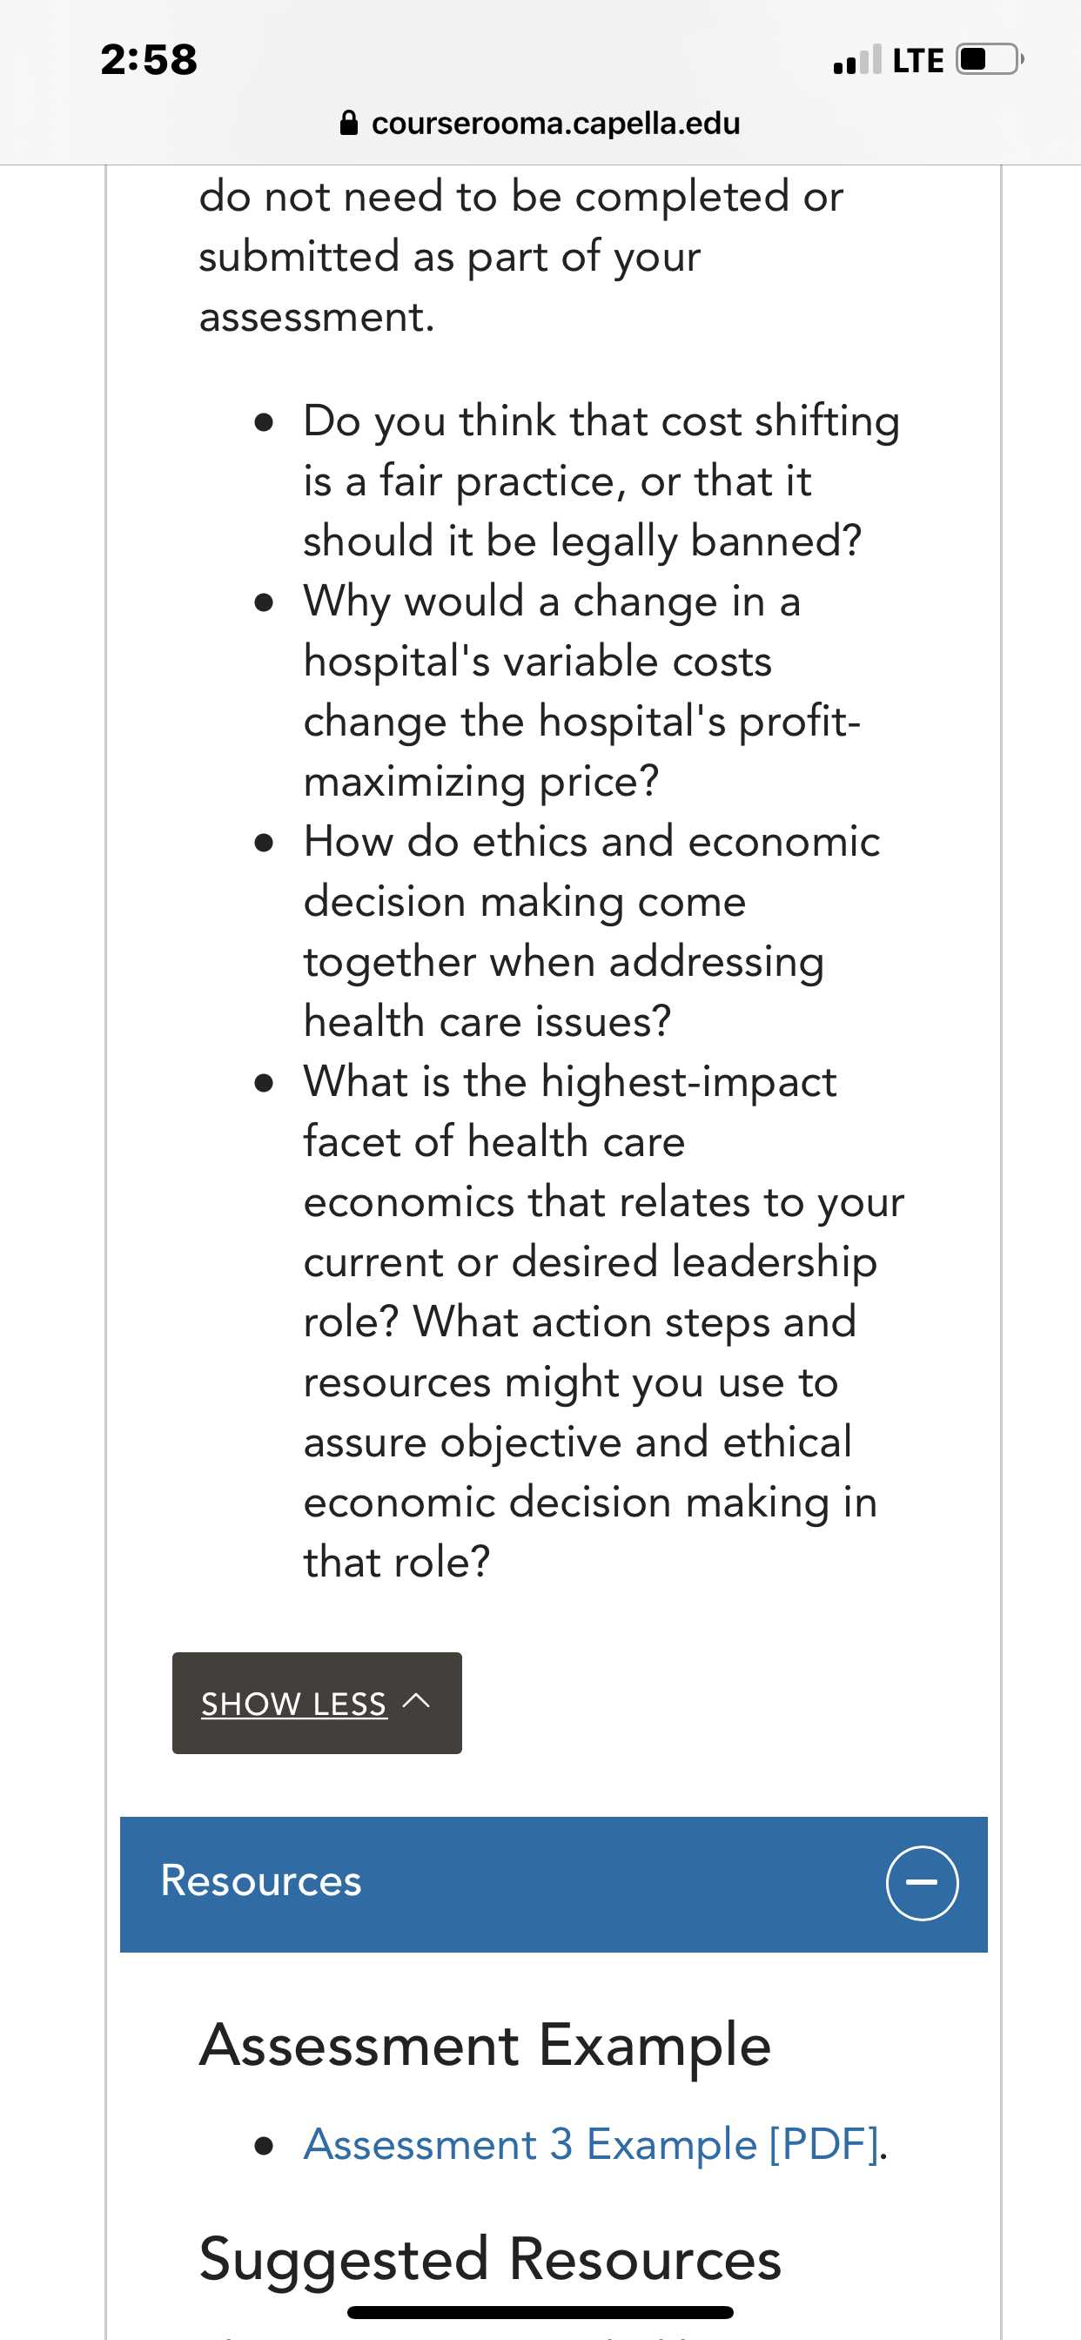This screenshot has height=2340, width=1081.
Task: Click the upward chevron beside Show Less
Action: (x=416, y=1701)
